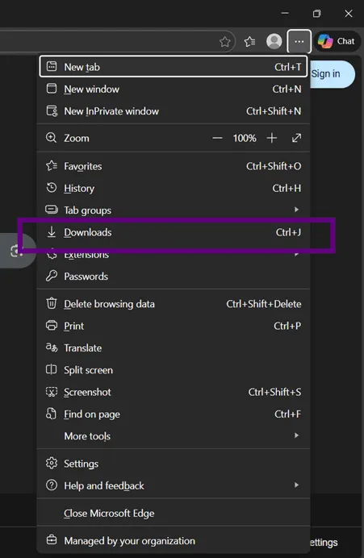Viewport: 364px width, 558px height.
Task: Open Help and feedback entry
Action: 174,485
